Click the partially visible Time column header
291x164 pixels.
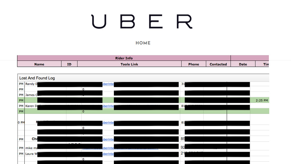coord(266,64)
